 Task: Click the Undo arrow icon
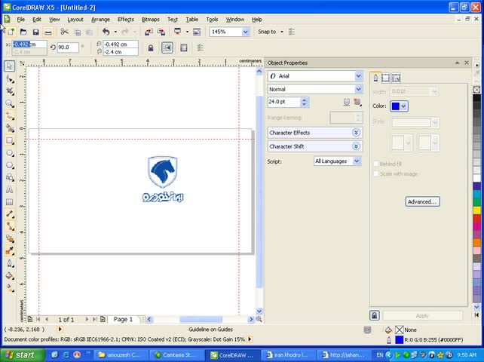106,32
